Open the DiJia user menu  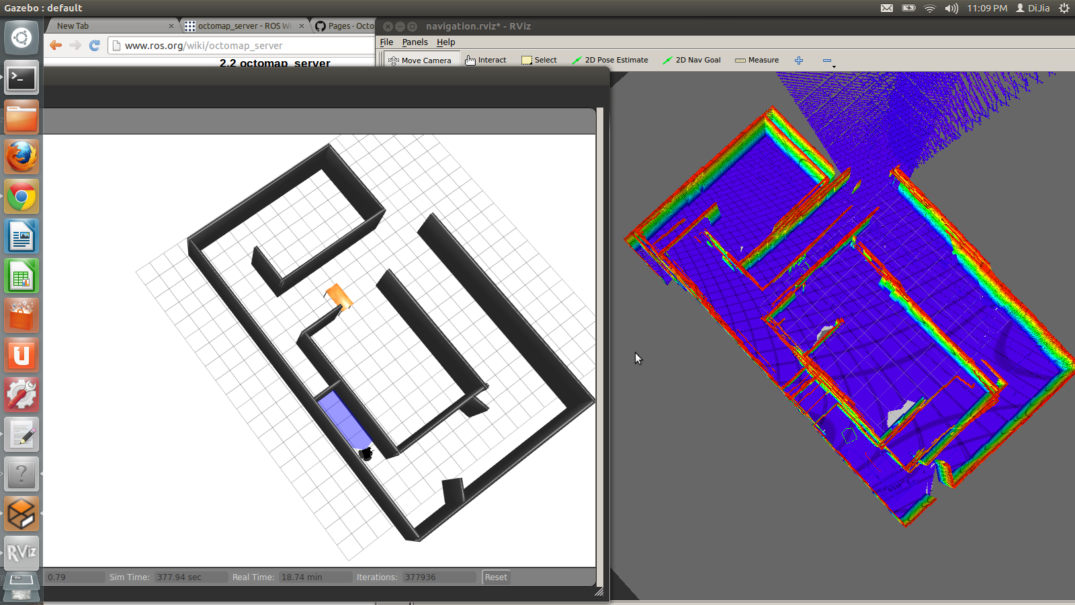pyautogui.click(x=1033, y=8)
